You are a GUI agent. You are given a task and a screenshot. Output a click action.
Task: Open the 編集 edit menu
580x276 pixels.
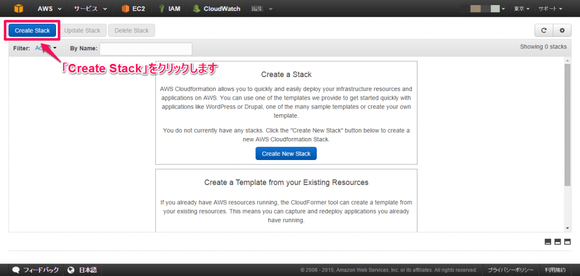click(262, 8)
